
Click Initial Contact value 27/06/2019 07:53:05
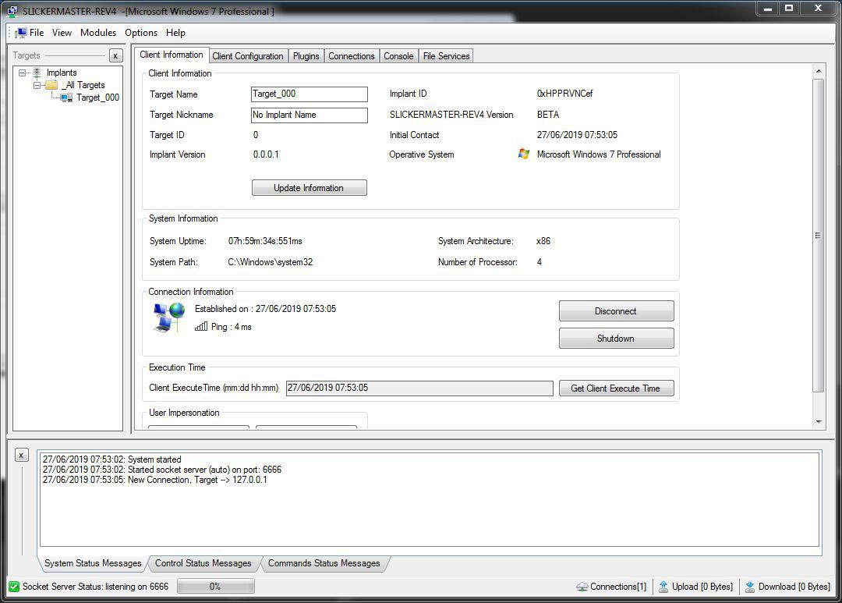coord(577,135)
